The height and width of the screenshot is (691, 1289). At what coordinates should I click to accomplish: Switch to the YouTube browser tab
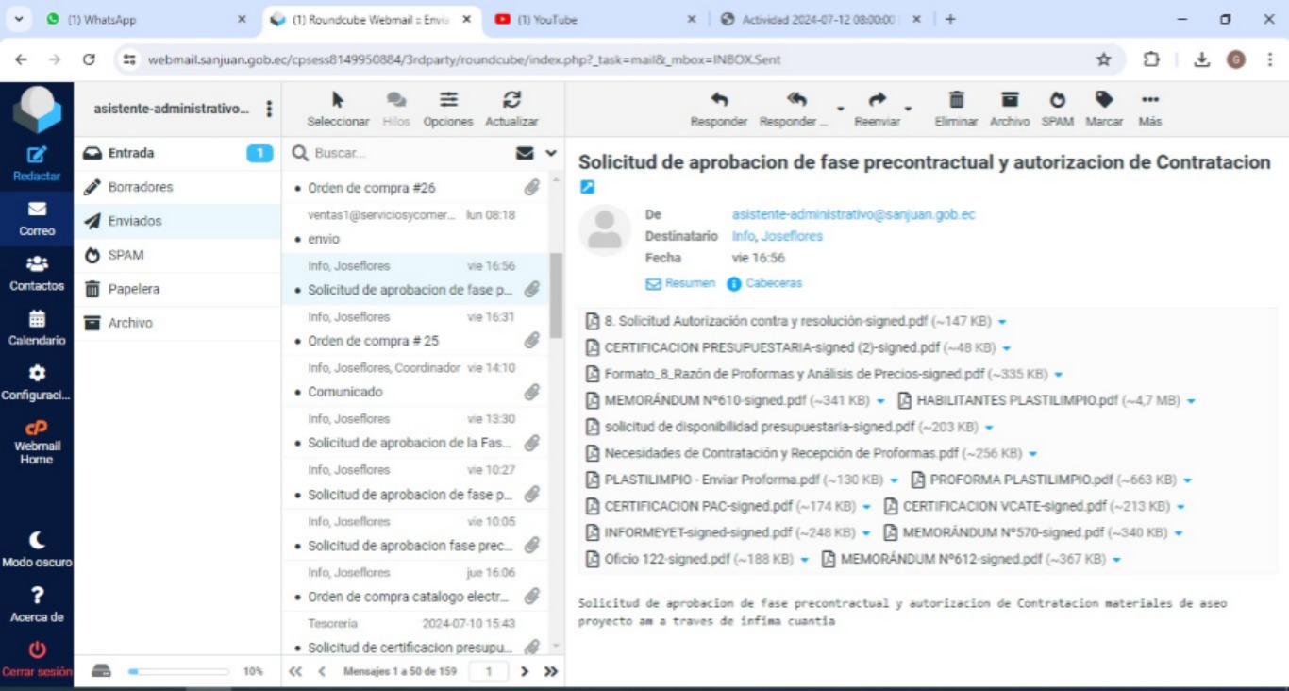(547, 19)
